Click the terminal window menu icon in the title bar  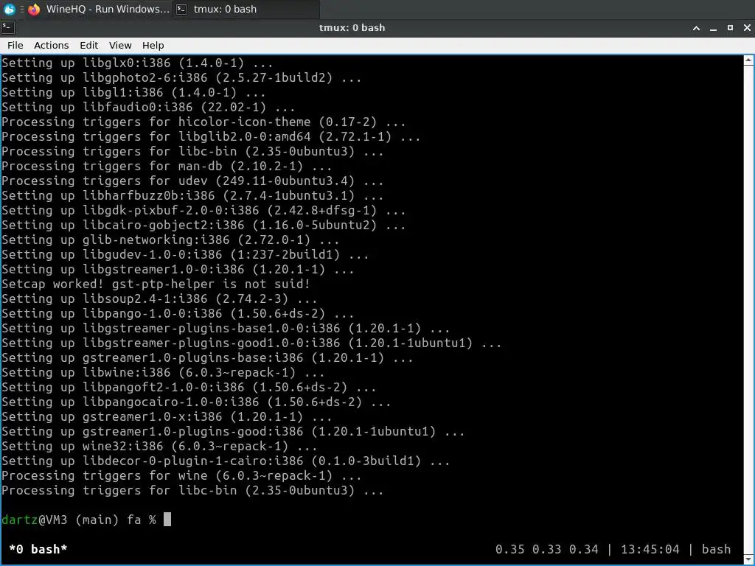[x=8, y=27]
